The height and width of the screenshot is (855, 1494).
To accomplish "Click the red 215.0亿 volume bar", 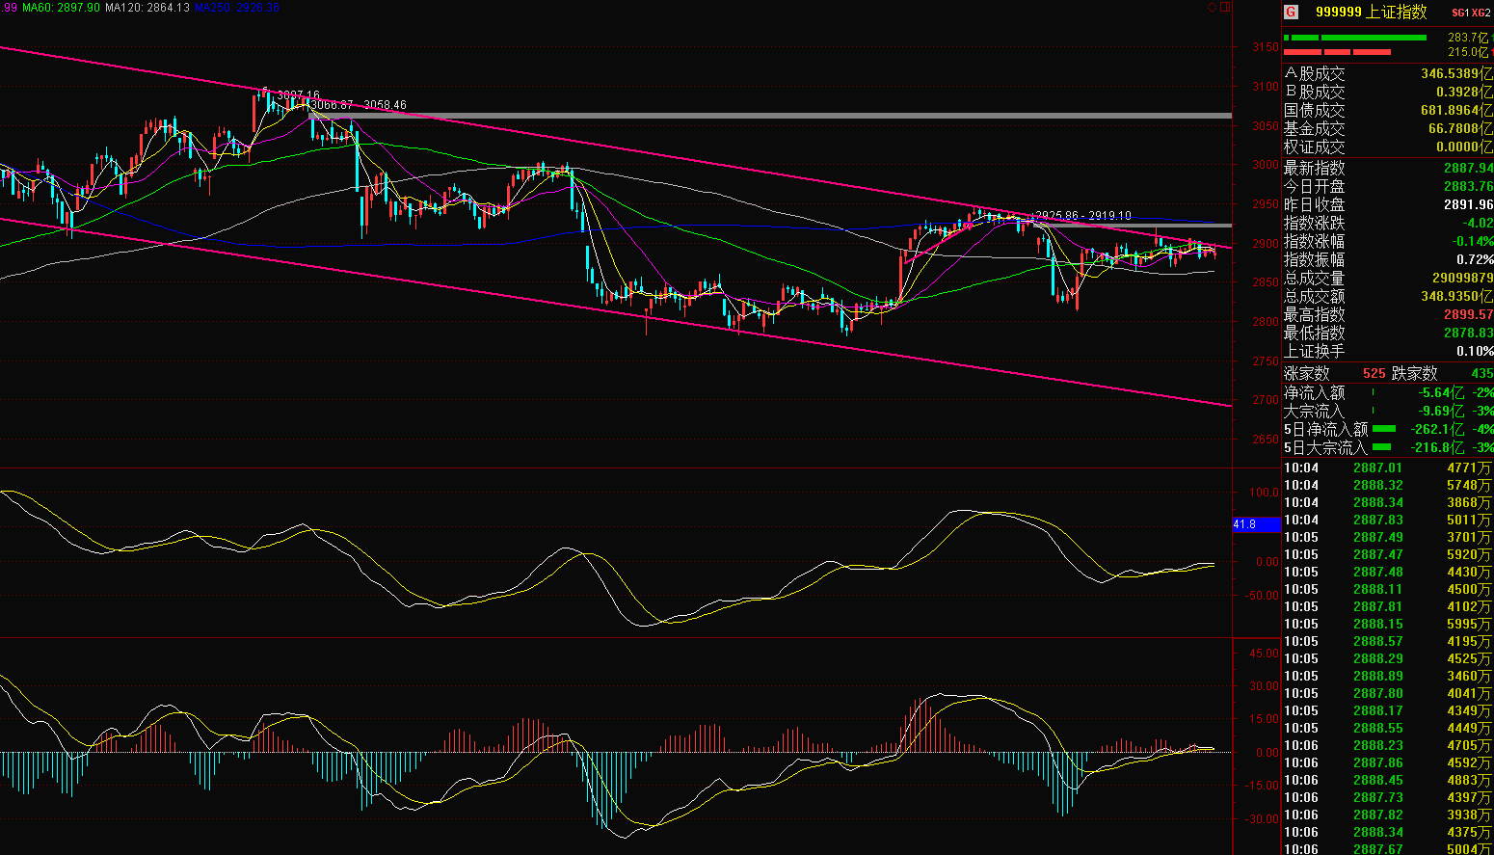I will pos(1337,52).
